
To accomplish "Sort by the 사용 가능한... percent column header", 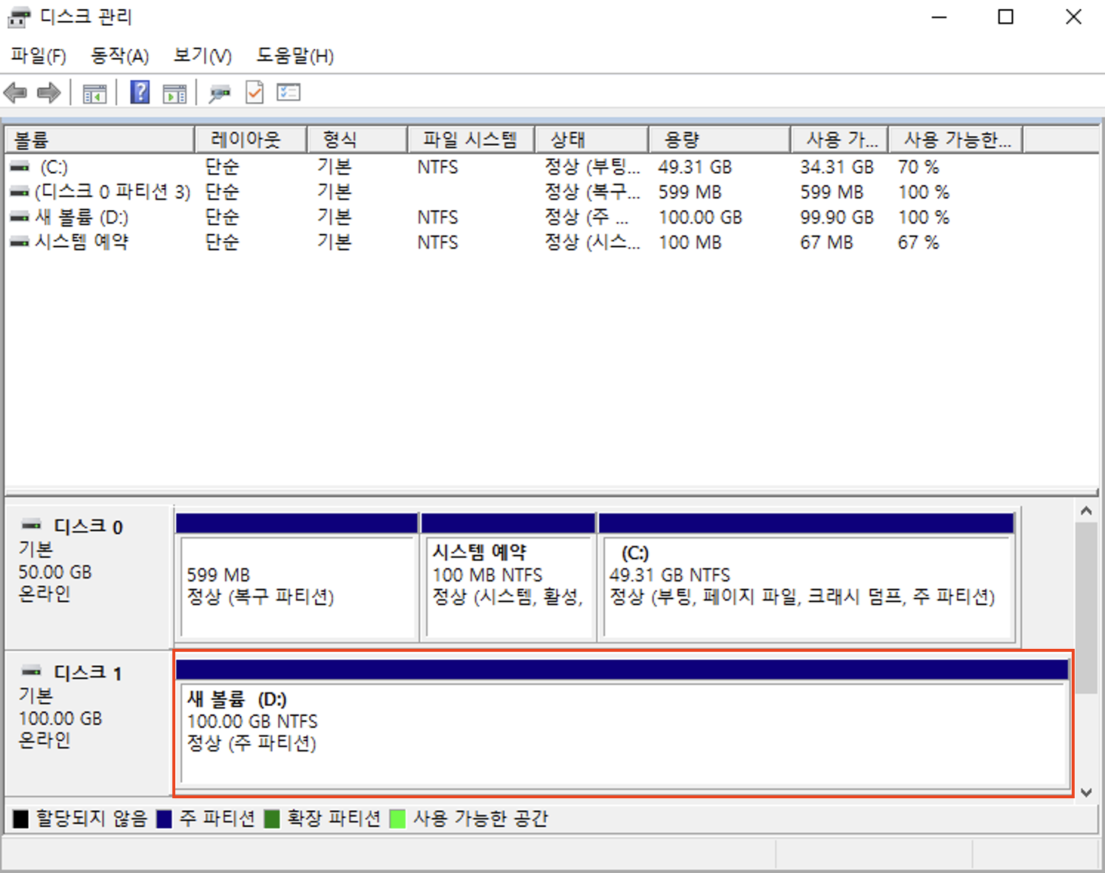I will click(956, 140).
